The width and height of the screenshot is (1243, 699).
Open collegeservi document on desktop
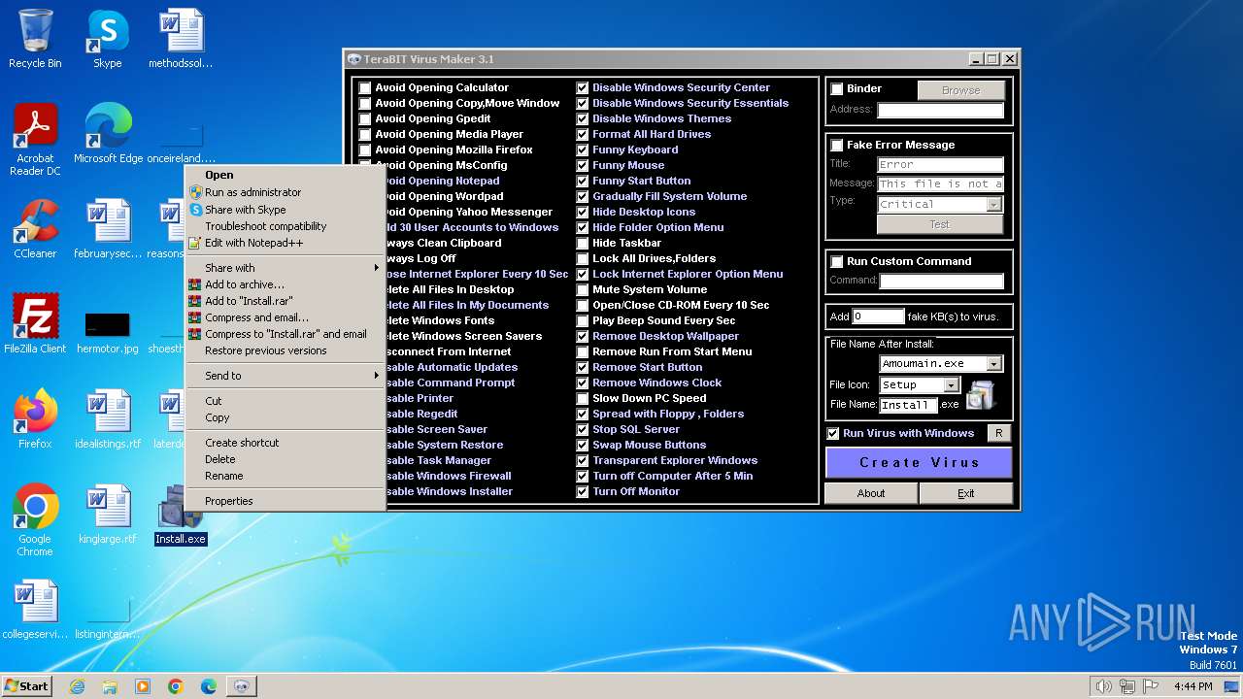[35, 610]
